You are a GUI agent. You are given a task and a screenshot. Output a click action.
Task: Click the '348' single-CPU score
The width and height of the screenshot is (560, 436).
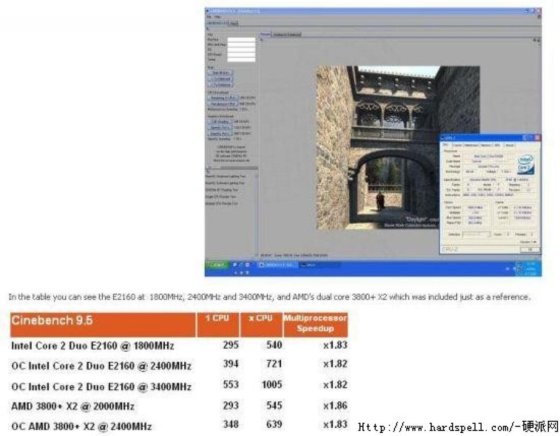coord(231,424)
